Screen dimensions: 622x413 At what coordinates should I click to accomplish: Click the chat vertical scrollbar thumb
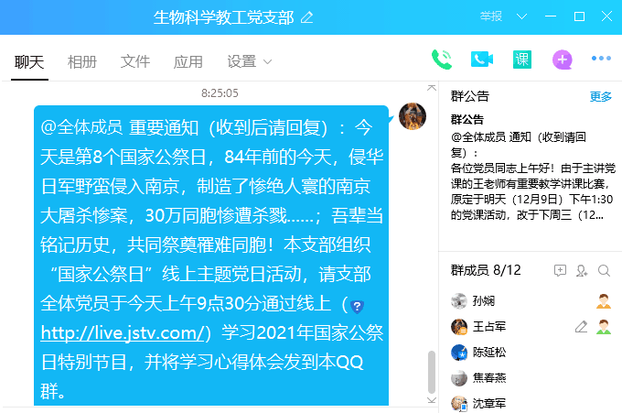tap(432, 372)
